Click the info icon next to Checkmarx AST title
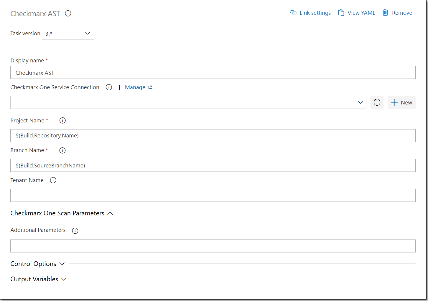The width and height of the screenshot is (428, 301). tap(68, 14)
